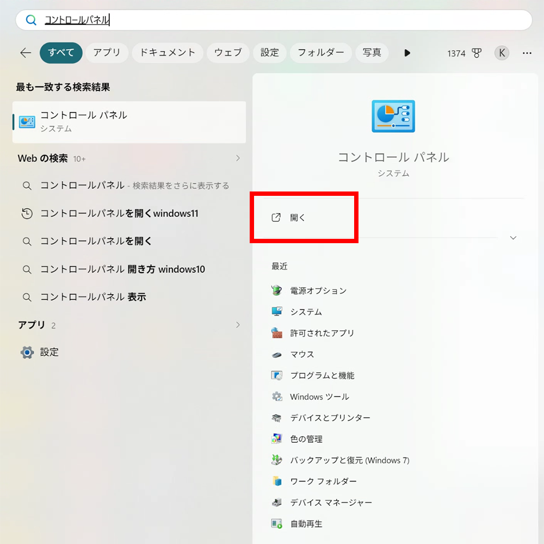
Task: Open 許可されたアプリ text in recent list
Action: (322, 333)
